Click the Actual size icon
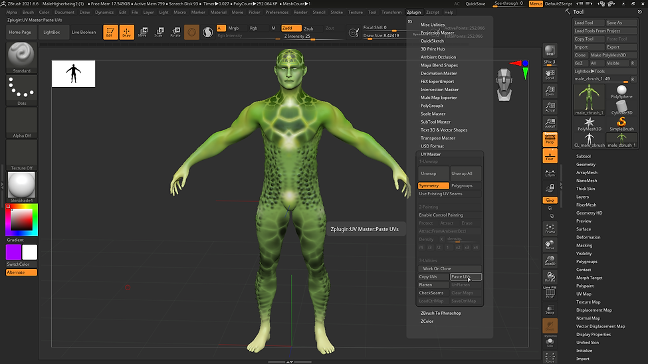The width and height of the screenshot is (648, 364). [x=550, y=106]
